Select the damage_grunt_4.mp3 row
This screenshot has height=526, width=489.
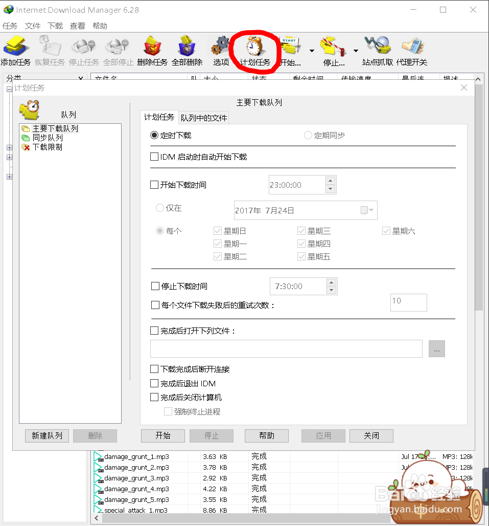tap(283, 489)
